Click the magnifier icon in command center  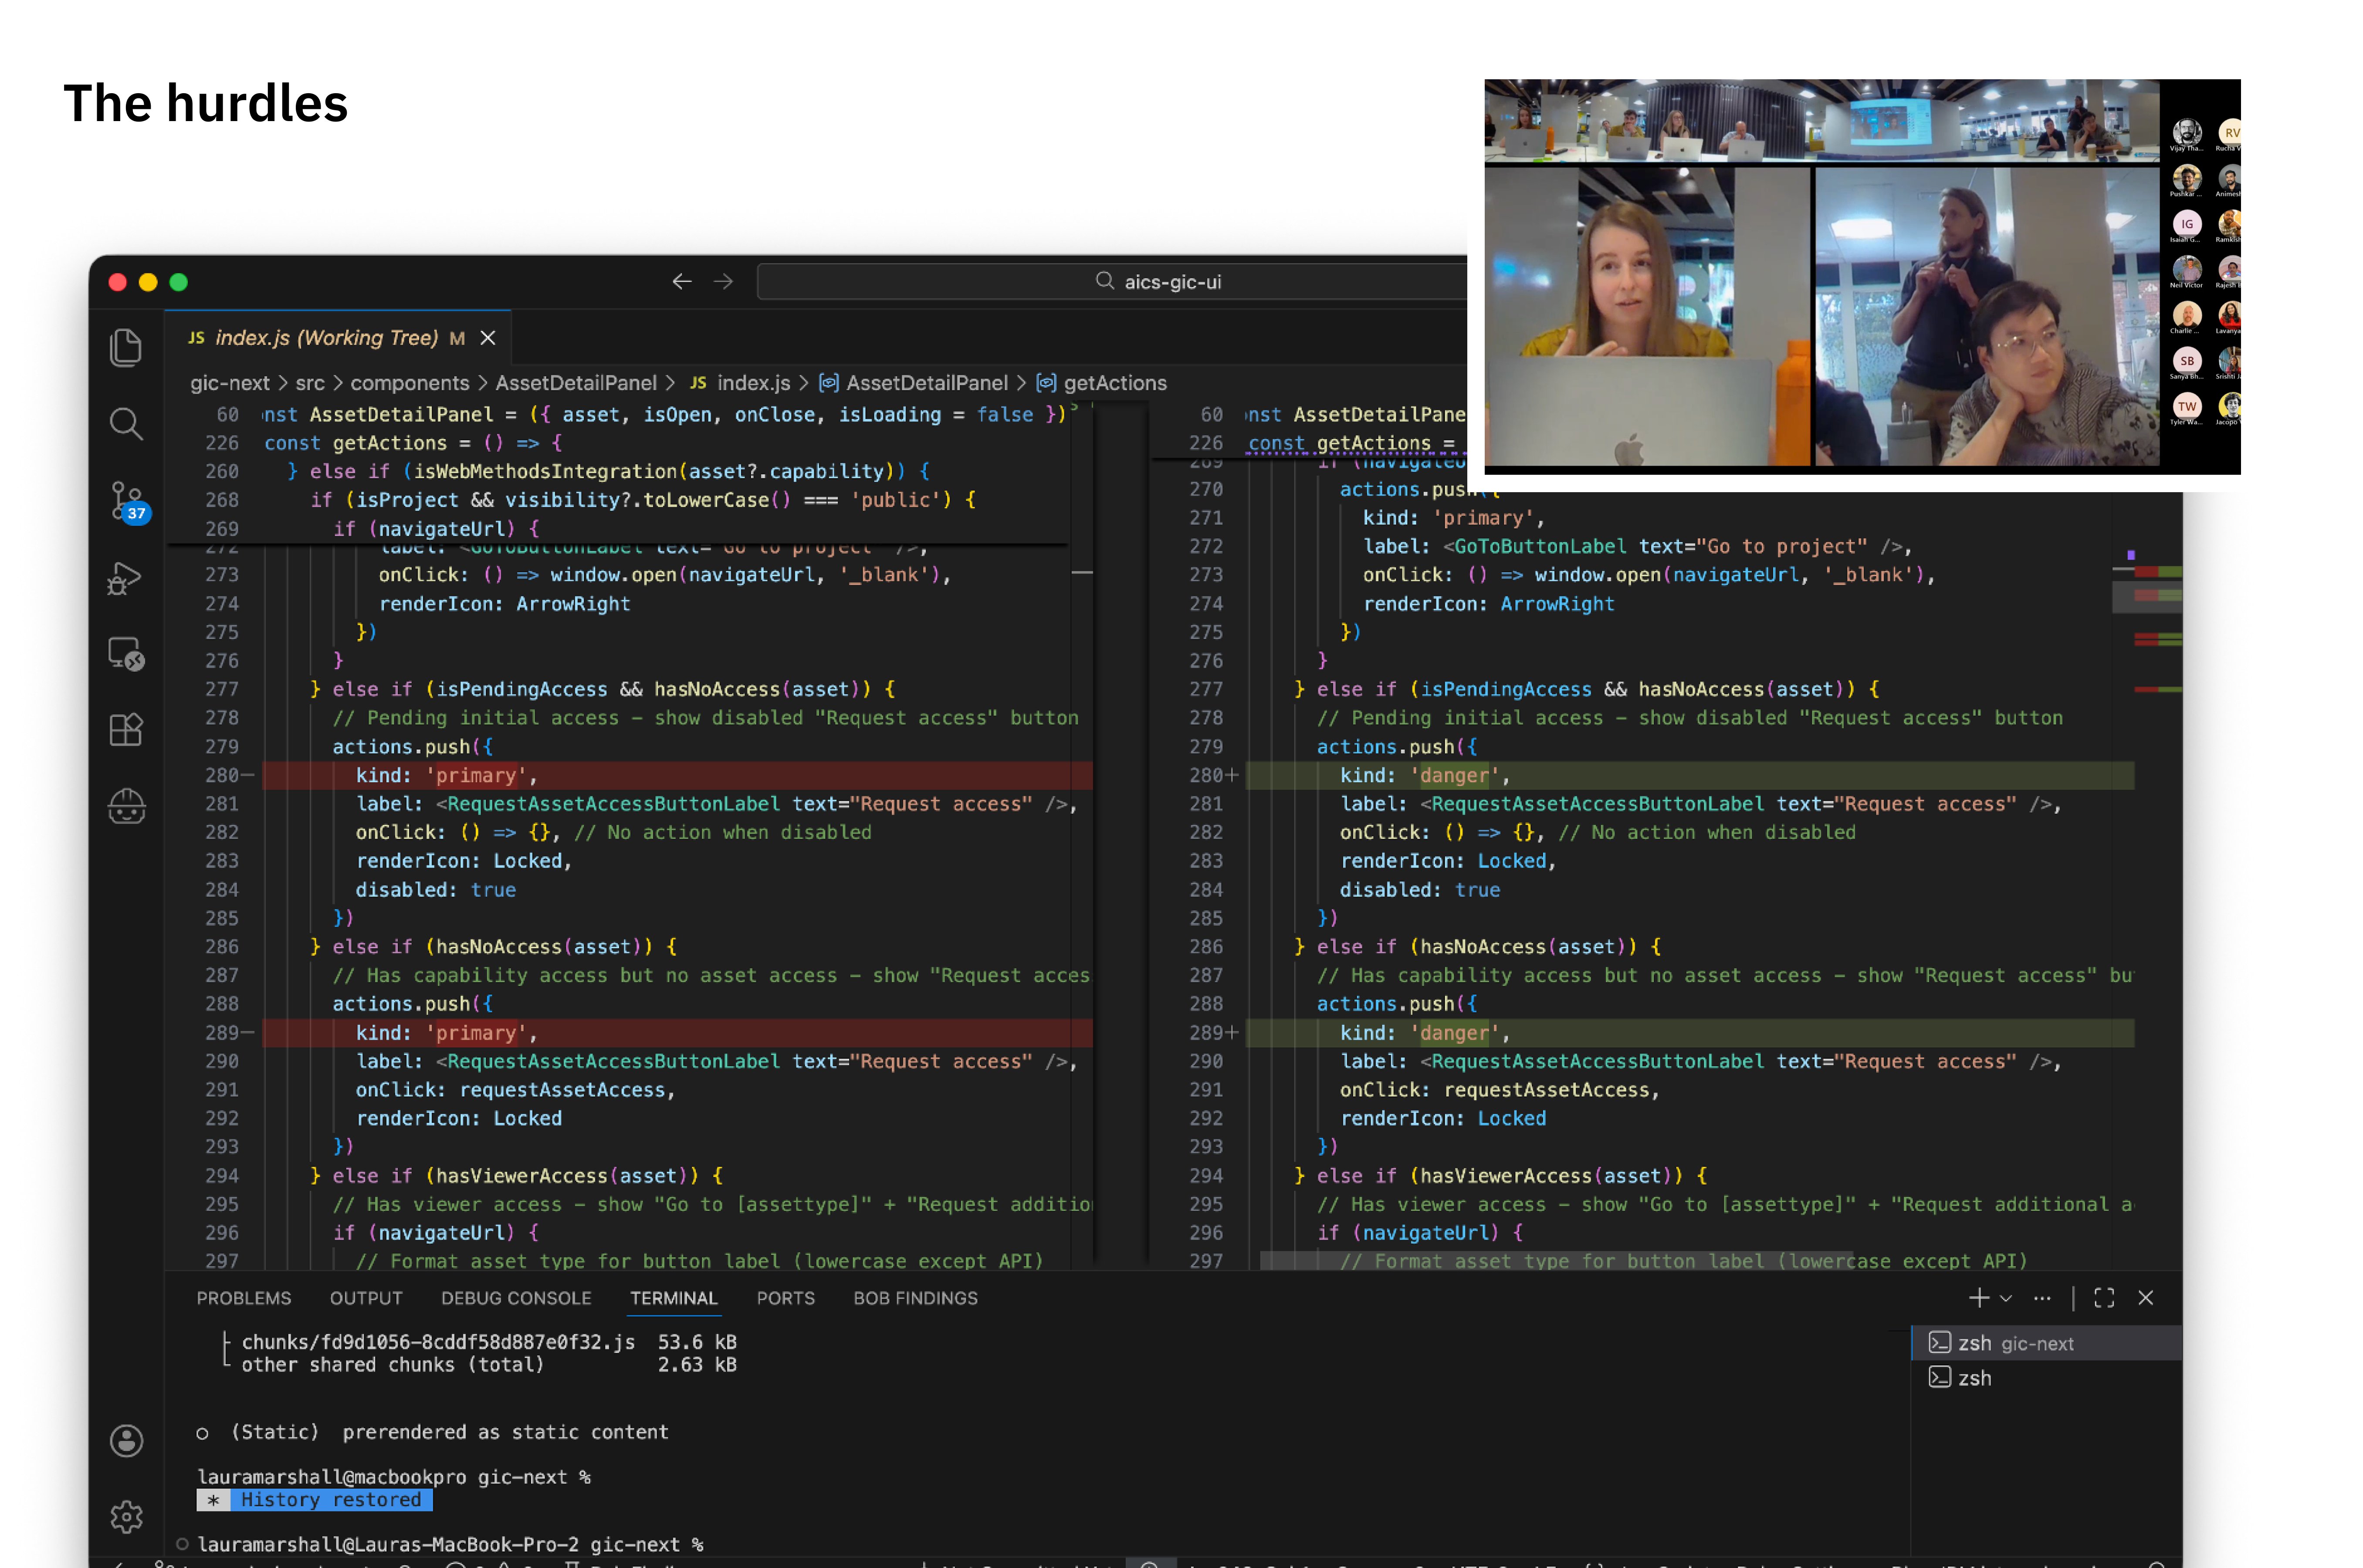pyautogui.click(x=1104, y=281)
